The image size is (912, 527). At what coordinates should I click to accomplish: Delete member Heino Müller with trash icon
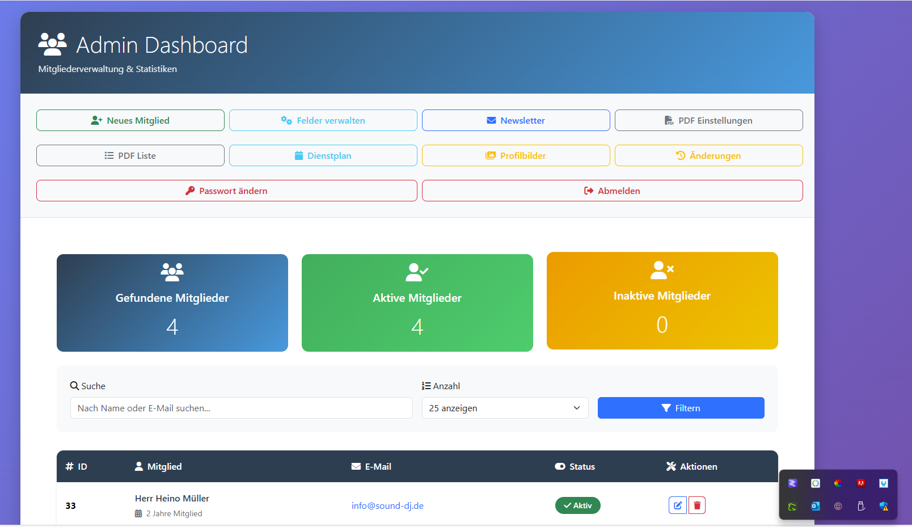697,505
